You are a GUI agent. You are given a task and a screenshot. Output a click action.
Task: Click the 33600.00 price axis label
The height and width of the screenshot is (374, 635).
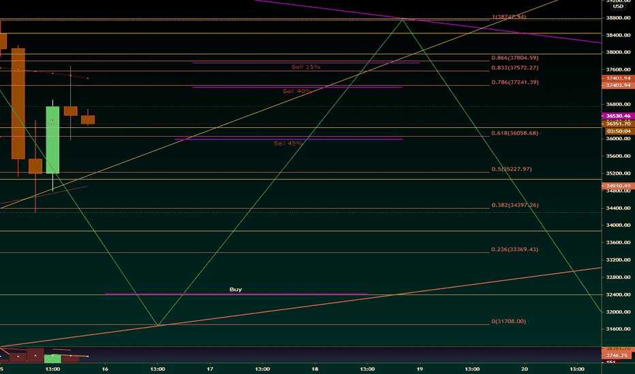619,243
